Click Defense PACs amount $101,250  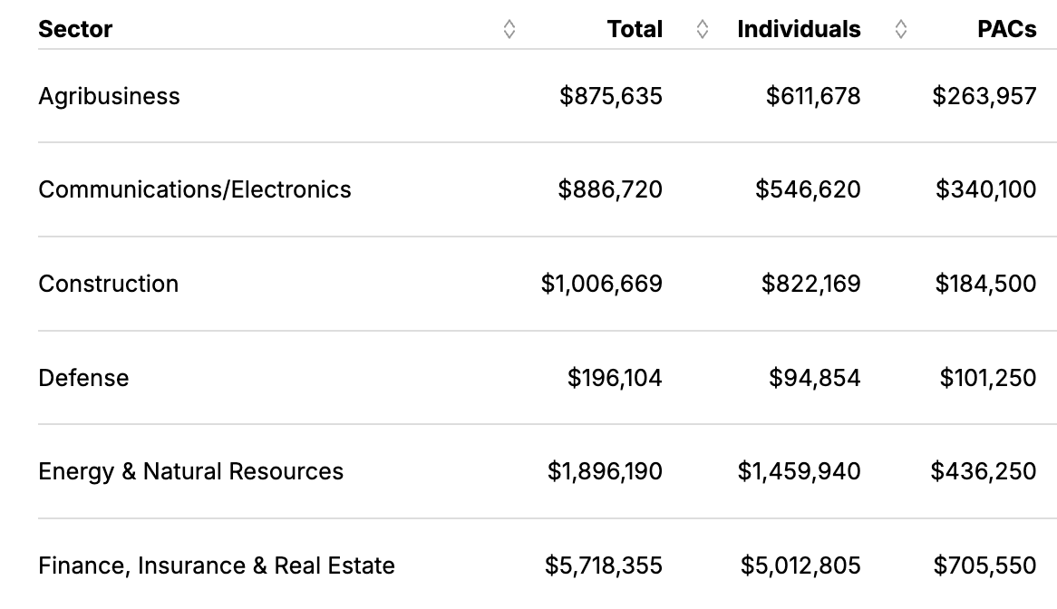(x=987, y=377)
